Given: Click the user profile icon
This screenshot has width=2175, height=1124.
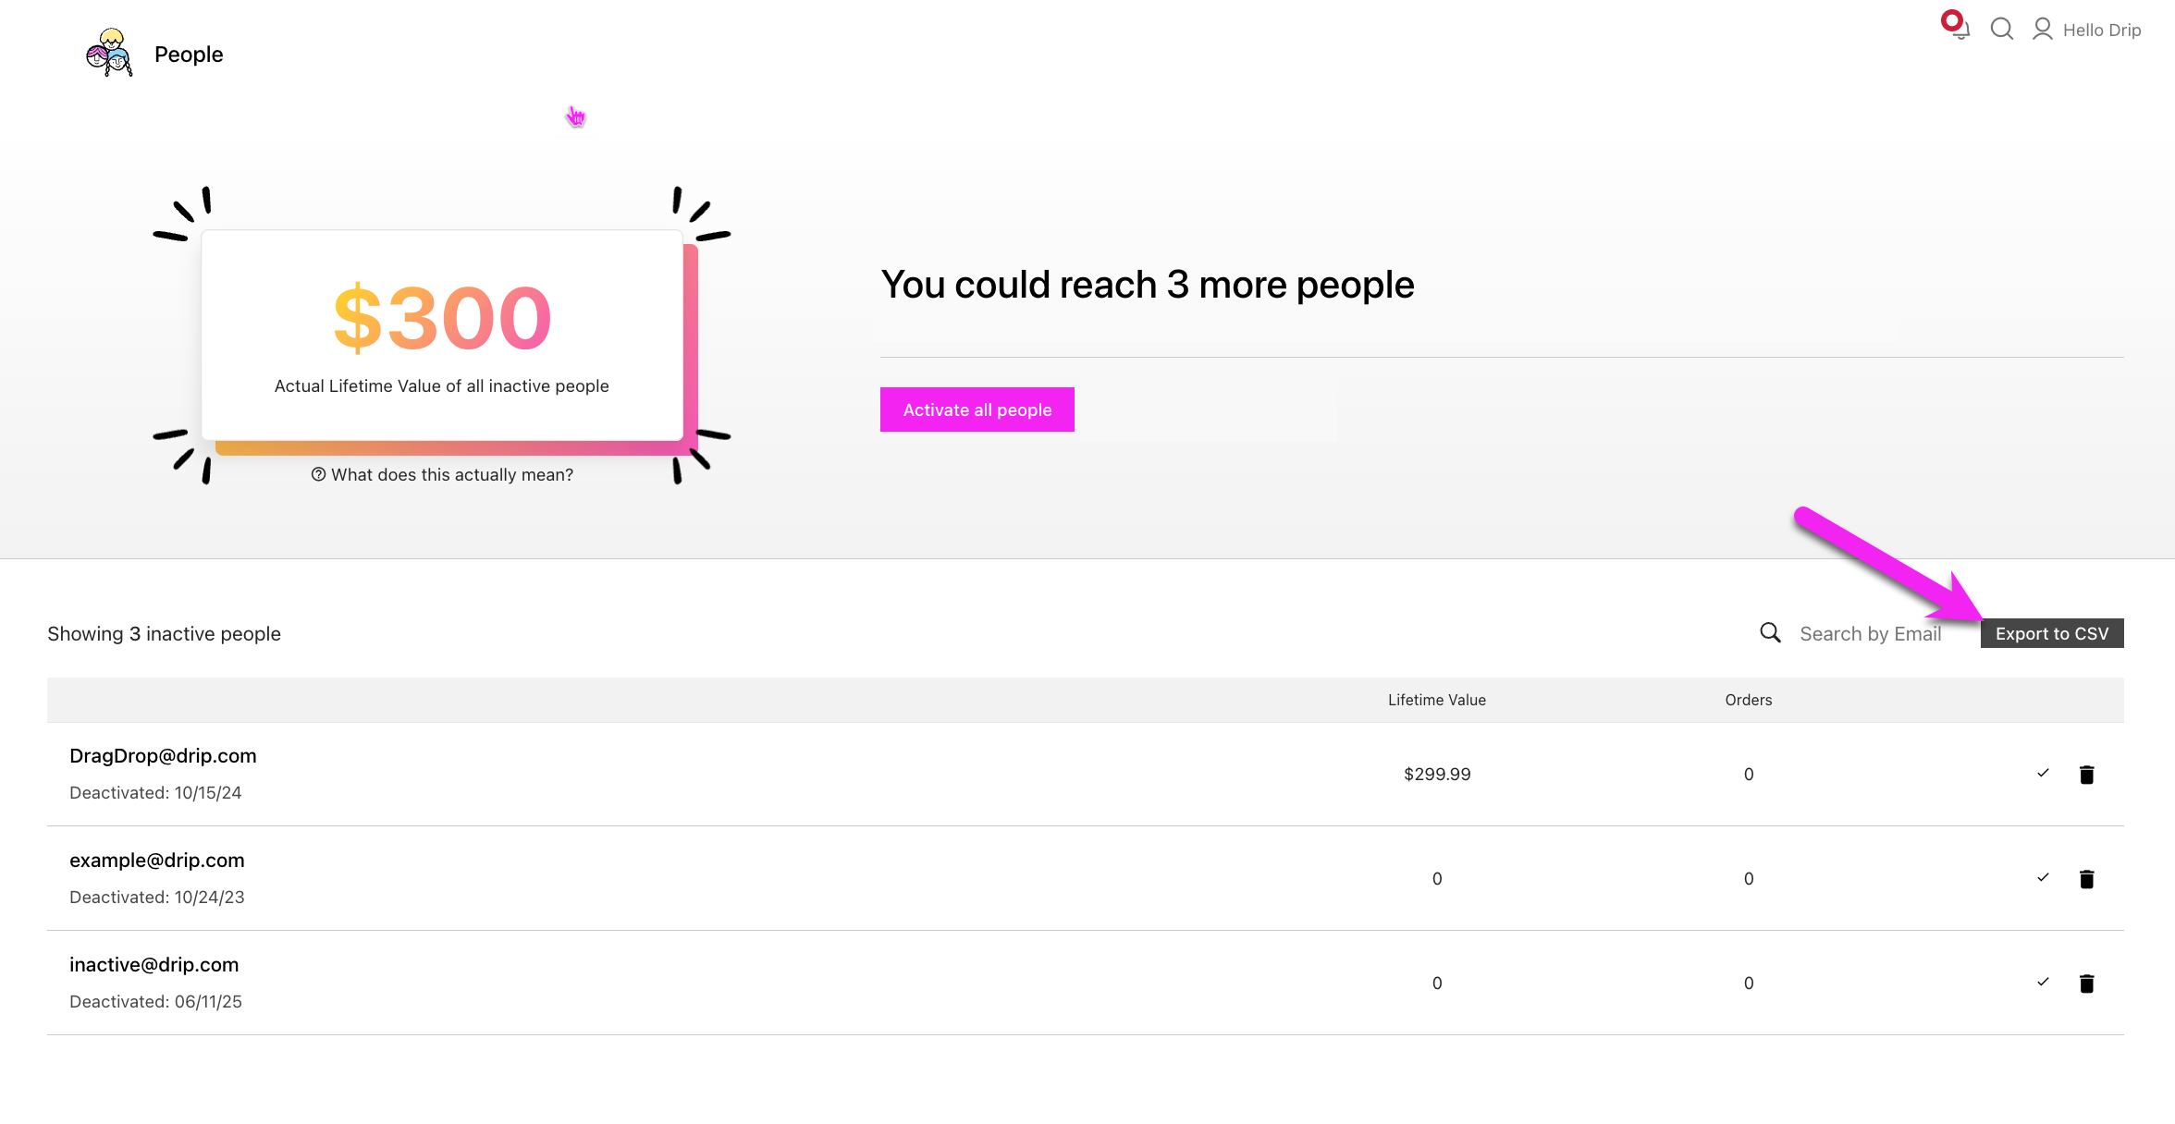Looking at the screenshot, I should pos(2042,30).
